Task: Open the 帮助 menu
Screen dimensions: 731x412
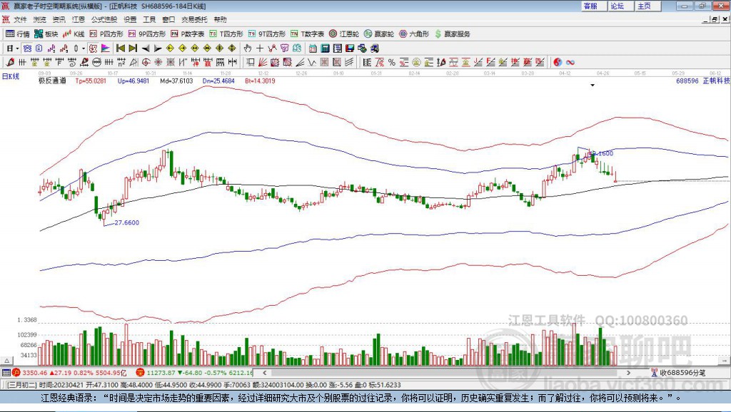Action: pyautogui.click(x=220, y=19)
